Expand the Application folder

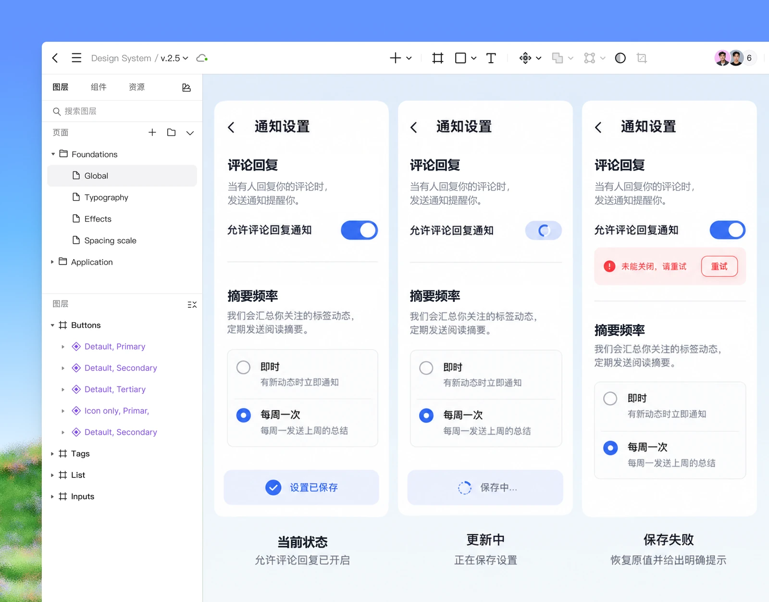tap(52, 262)
